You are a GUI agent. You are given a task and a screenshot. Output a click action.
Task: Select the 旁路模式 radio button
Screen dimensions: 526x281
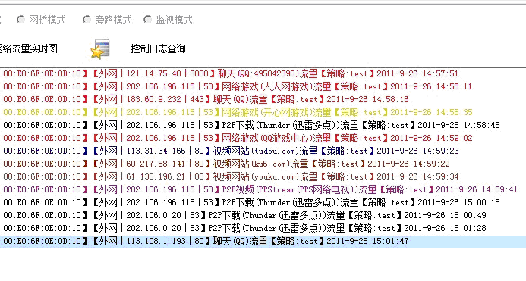pyautogui.click(x=87, y=20)
